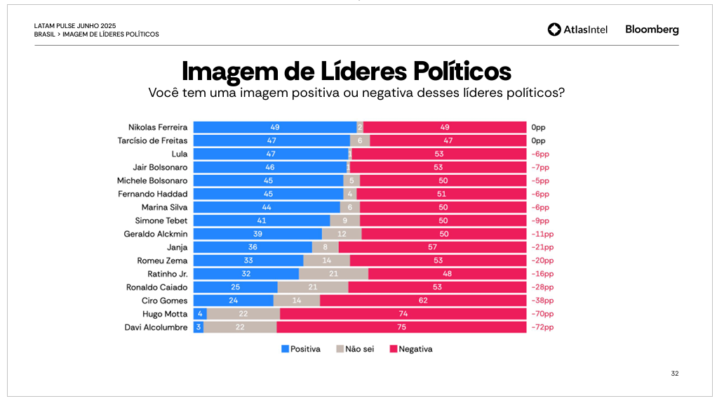This screenshot has height=401, width=717.
Task: Click the LATAM PULSE JUNHO 2025 header
Action: (75, 26)
